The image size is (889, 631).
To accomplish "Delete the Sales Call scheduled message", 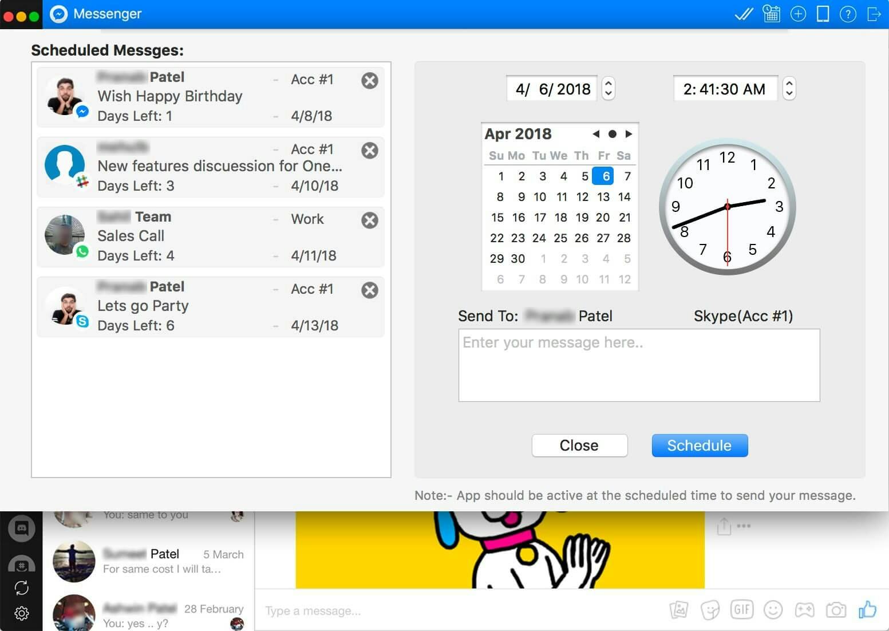I will pos(369,220).
